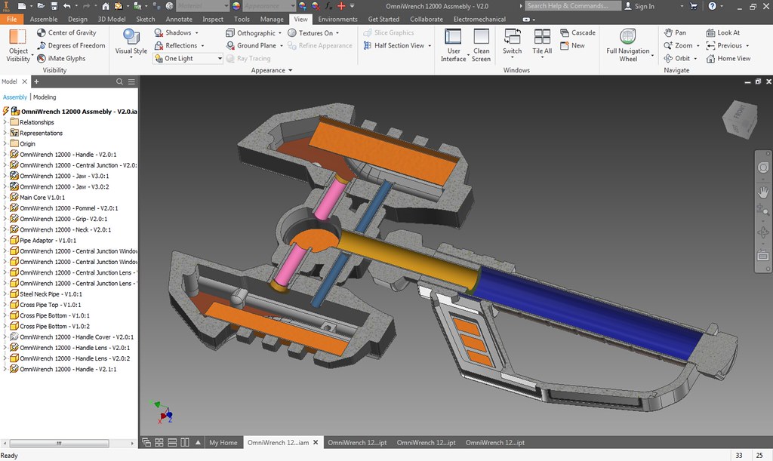The height and width of the screenshot is (461, 773).
Task: Select Steel Neck Pipe - V1.0:1
Action: (51, 294)
